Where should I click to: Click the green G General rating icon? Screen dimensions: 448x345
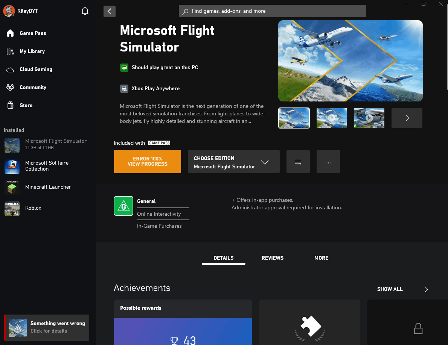point(123,206)
